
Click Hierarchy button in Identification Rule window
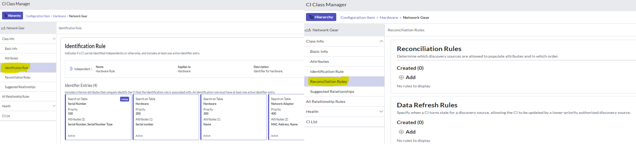12,16
